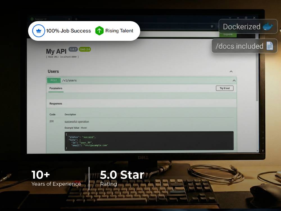Click the OAS 2.0 badge
This screenshot has height=211, width=281.
[85, 49]
